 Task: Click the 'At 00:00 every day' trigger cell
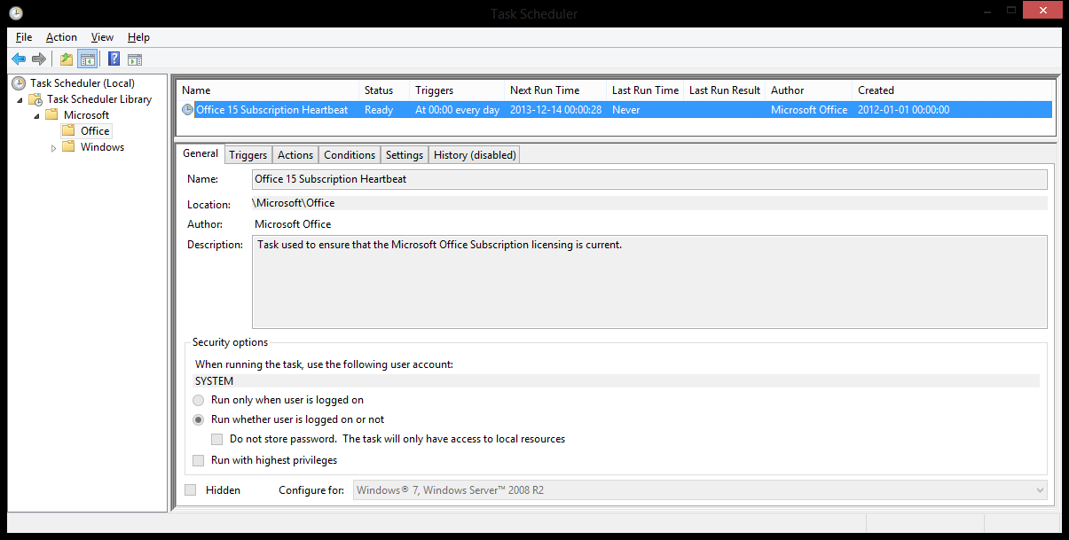click(457, 110)
